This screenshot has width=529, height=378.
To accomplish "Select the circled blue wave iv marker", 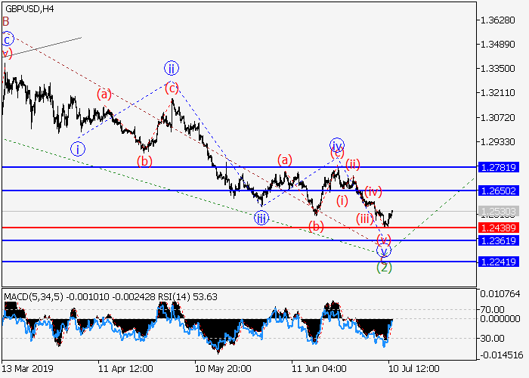I will (x=336, y=144).
